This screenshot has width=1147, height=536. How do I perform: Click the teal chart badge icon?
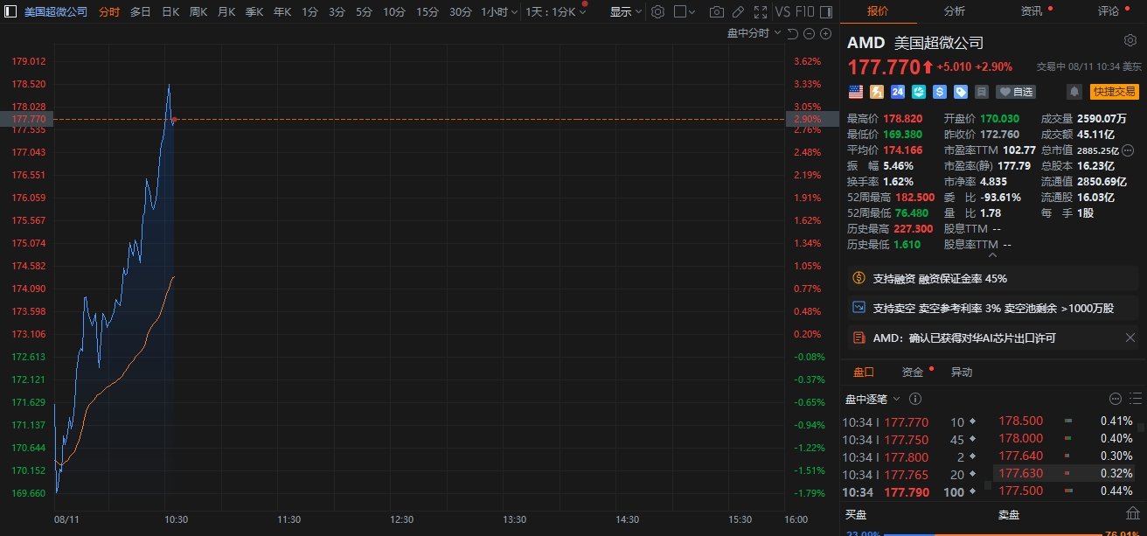click(x=919, y=91)
